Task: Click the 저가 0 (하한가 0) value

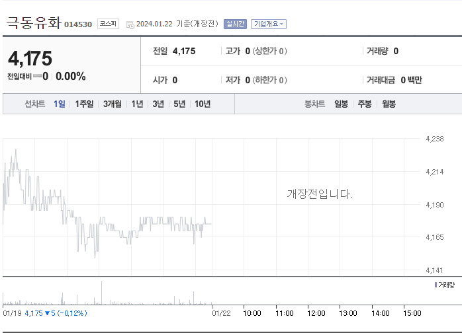Action: click(x=256, y=80)
